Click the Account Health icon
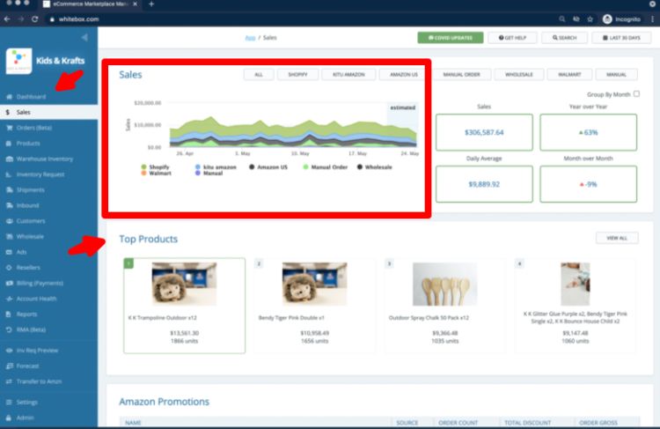Image resolution: width=660 pixels, height=429 pixels. pos(9,299)
